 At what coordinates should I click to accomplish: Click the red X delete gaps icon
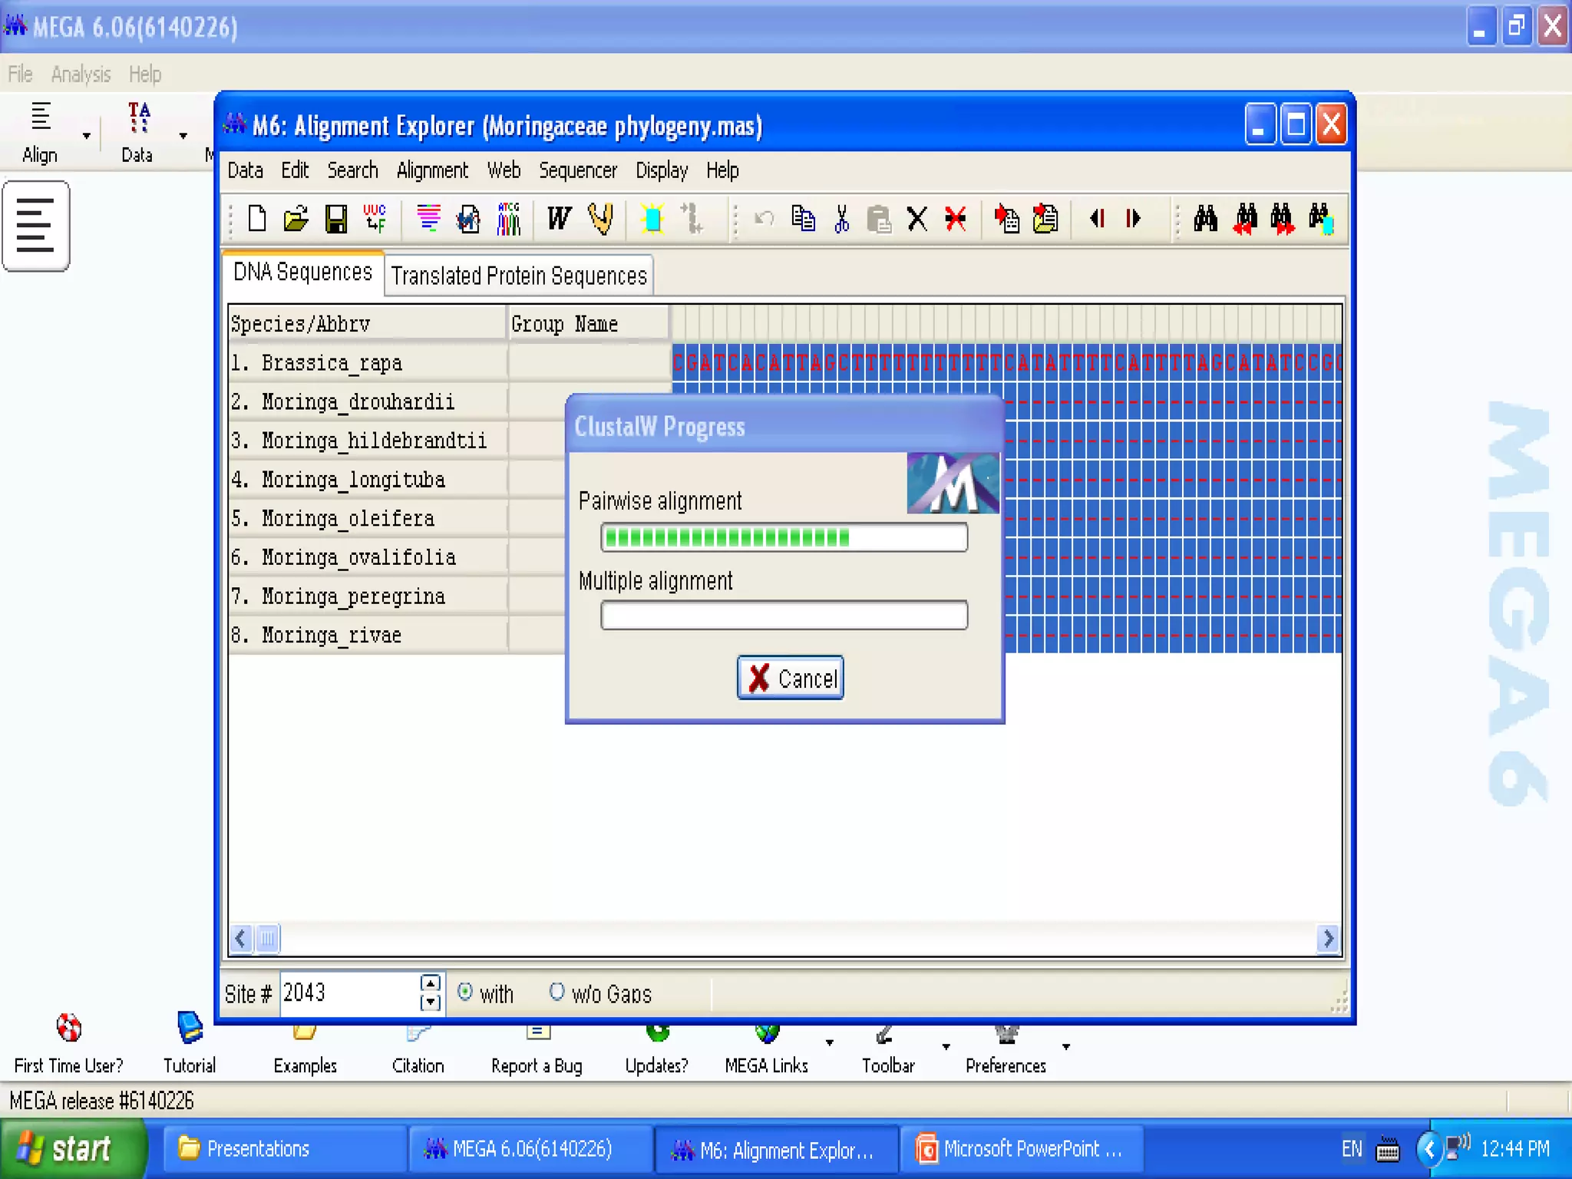(x=956, y=219)
